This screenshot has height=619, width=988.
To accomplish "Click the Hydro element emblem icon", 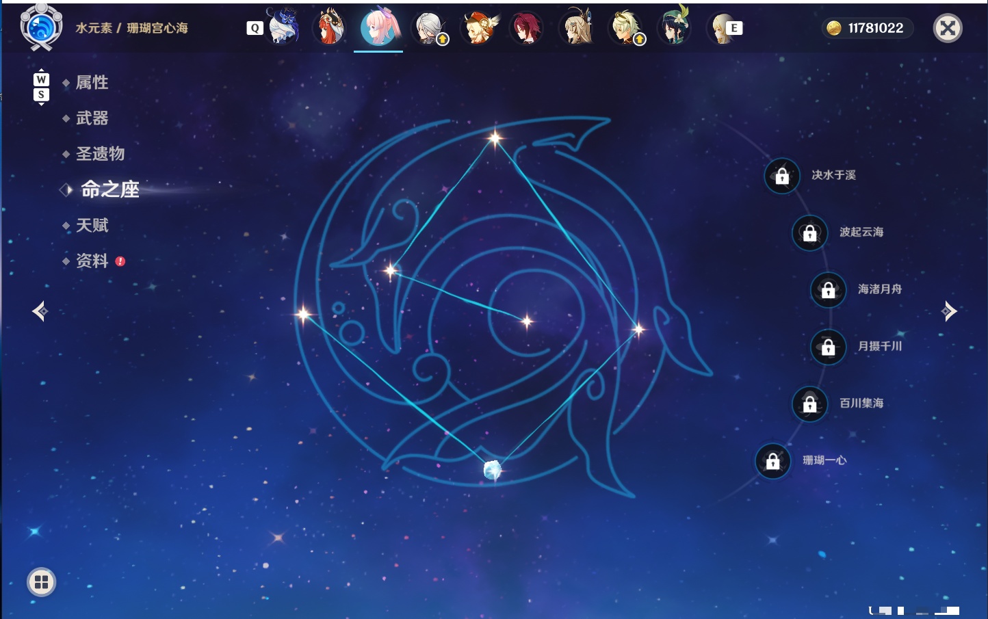I will click(x=41, y=27).
